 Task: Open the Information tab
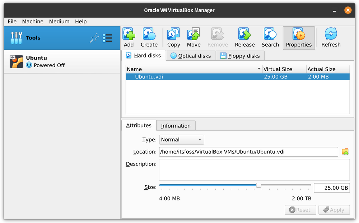pos(176,125)
